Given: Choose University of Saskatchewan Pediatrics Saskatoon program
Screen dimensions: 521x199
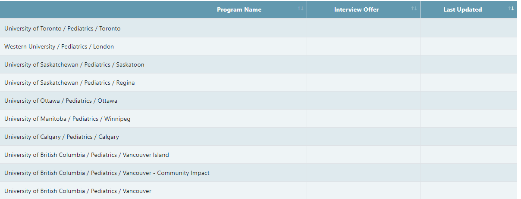Looking at the screenshot, I should pyautogui.click(x=74, y=64).
